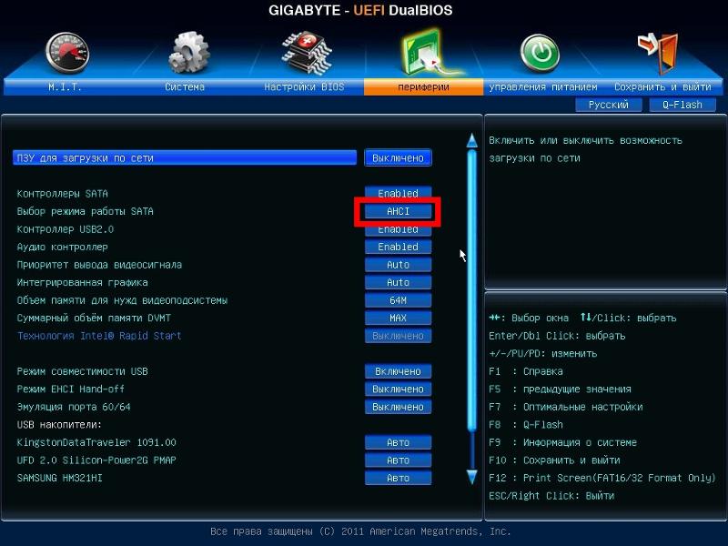Toggle Выключено value for Intel Rapid Start
Viewport: 728px width, 546px height.
pos(398,336)
